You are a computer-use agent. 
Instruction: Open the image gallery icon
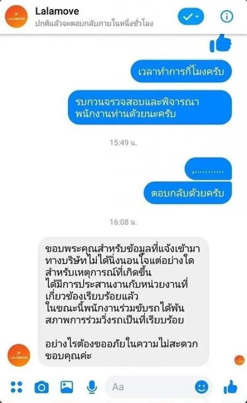66,387
